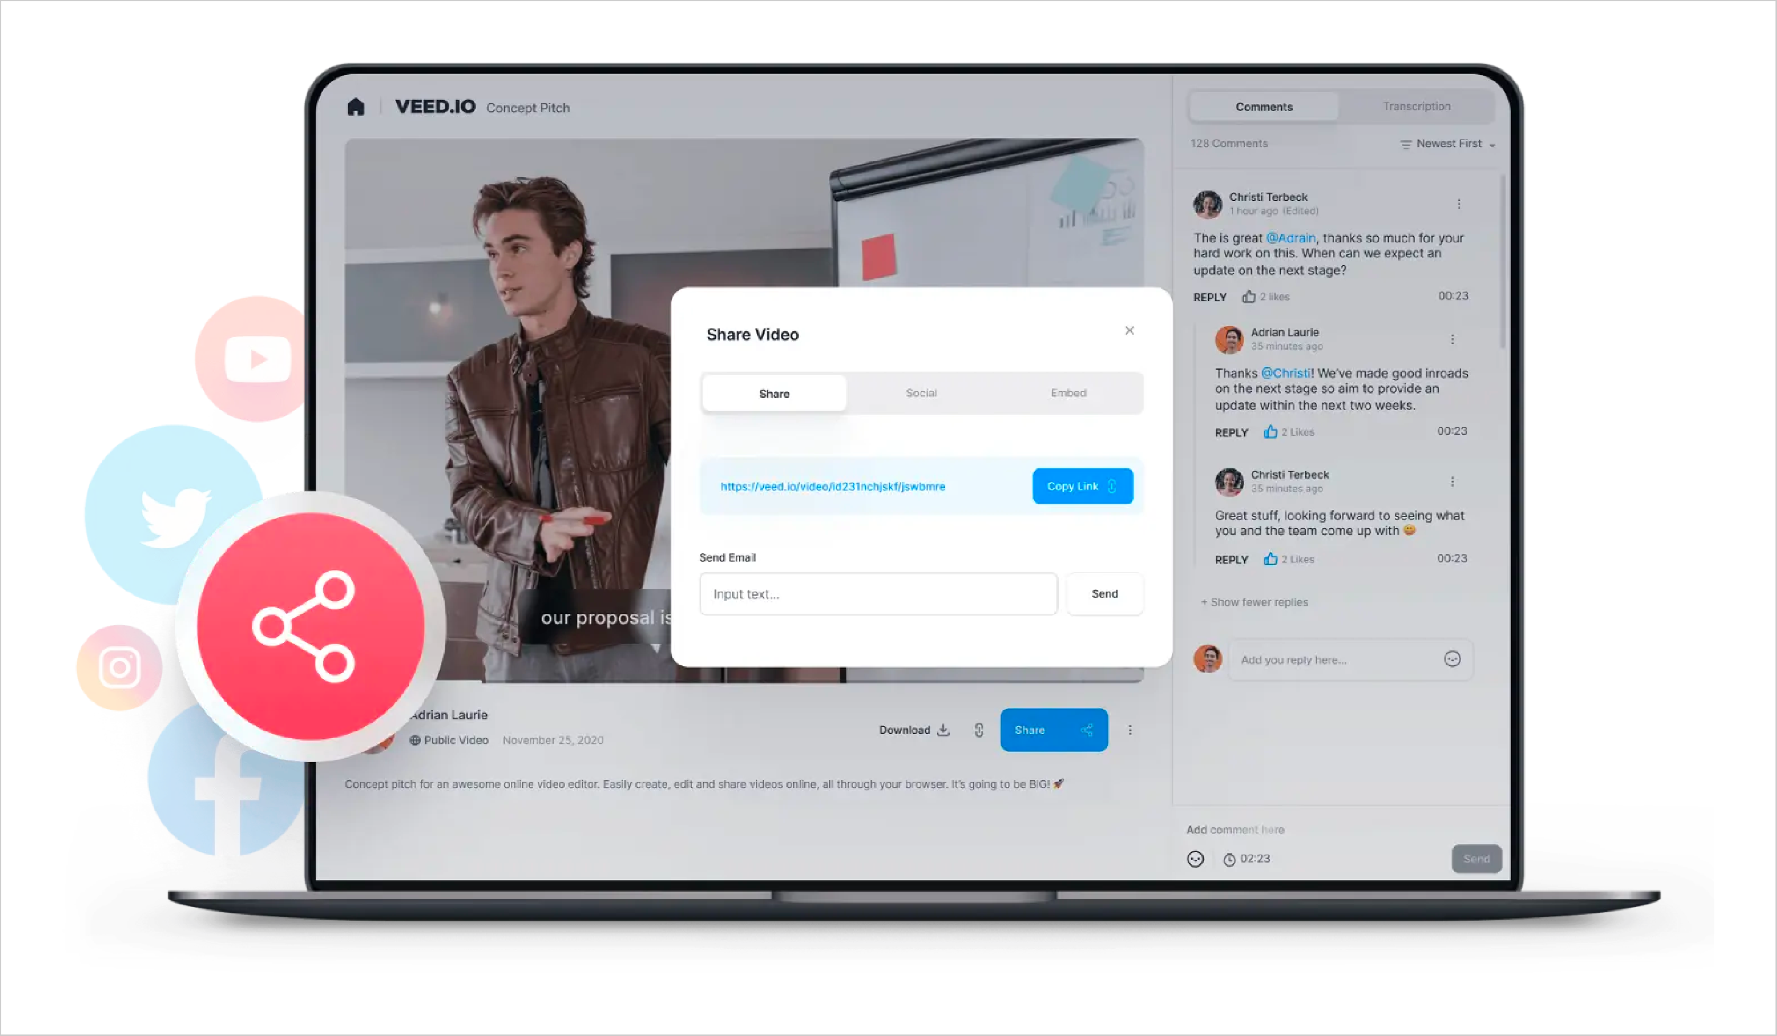The height and width of the screenshot is (1036, 1777).
Task: Toggle Show fewer replies expander
Action: pyautogui.click(x=1253, y=602)
